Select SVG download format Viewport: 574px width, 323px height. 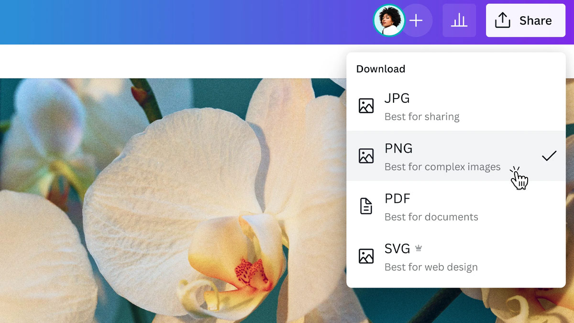point(456,256)
